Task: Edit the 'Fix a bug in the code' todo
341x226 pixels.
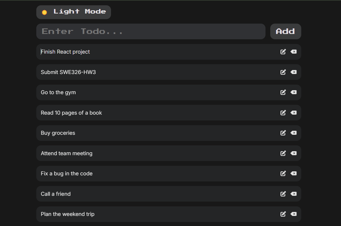Action: pyautogui.click(x=283, y=173)
